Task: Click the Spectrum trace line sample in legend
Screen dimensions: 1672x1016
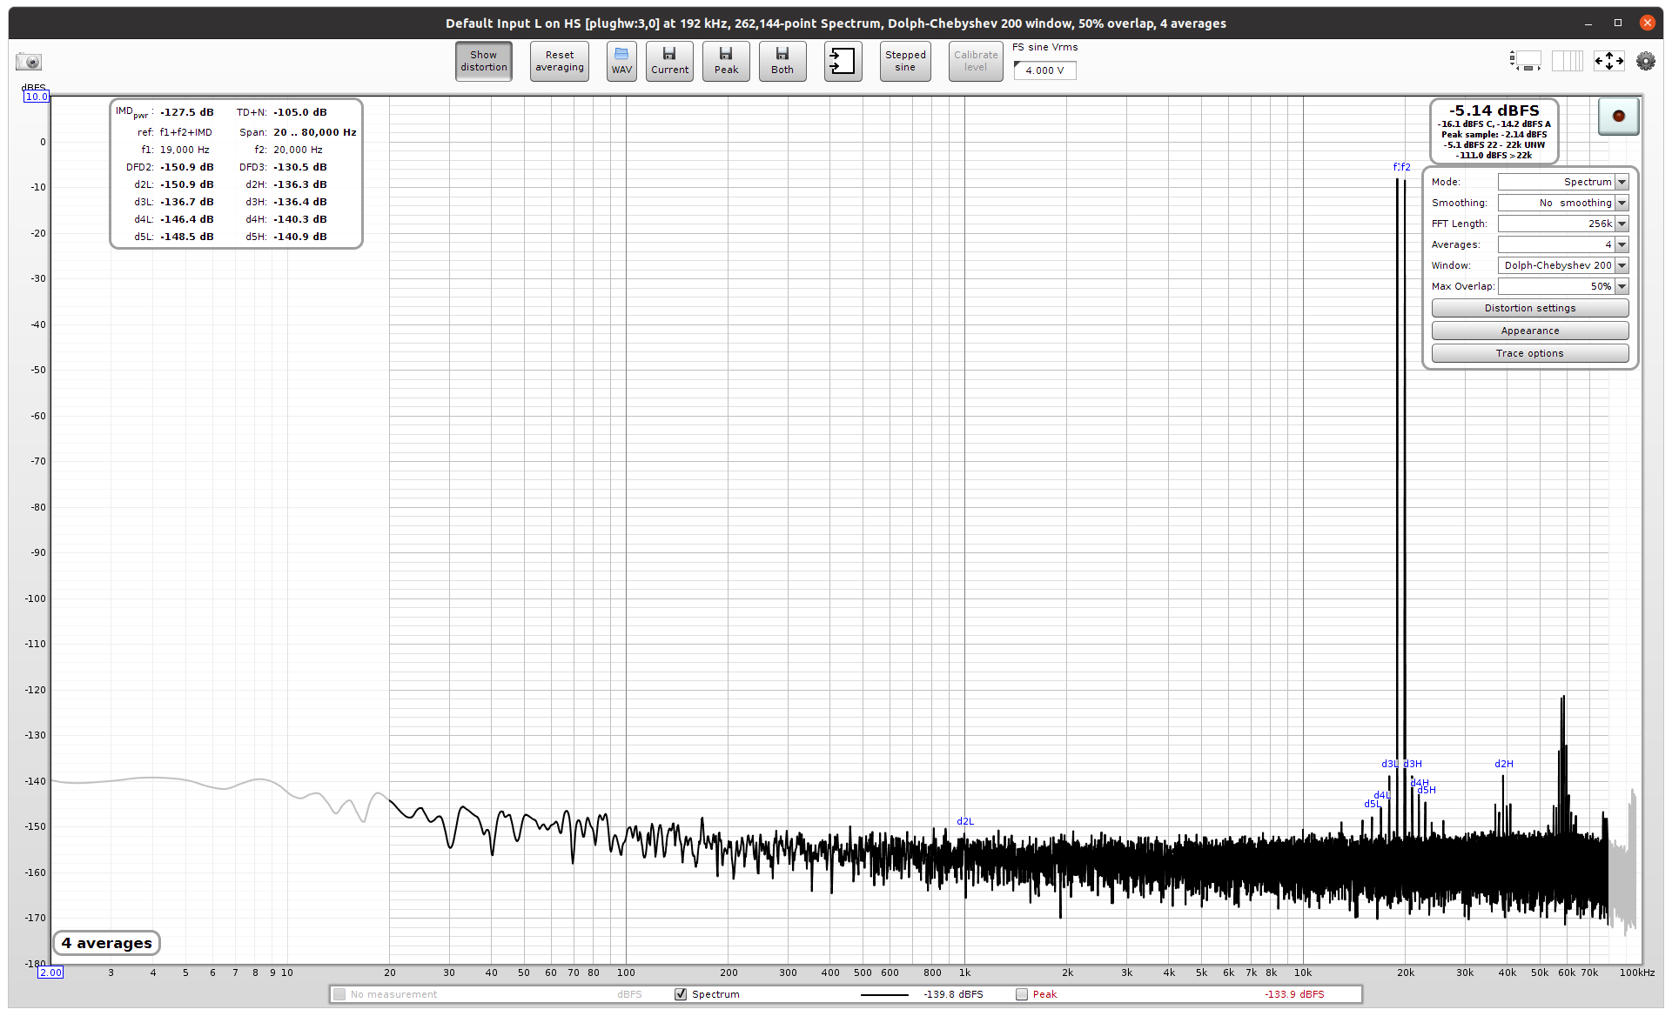Action: pyautogui.click(x=884, y=994)
